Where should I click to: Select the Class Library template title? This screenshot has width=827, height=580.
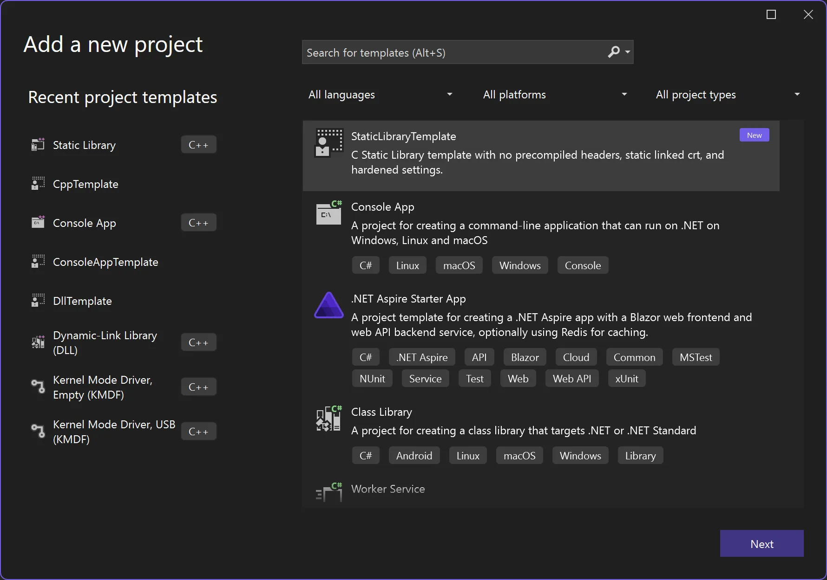coord(381,412)
